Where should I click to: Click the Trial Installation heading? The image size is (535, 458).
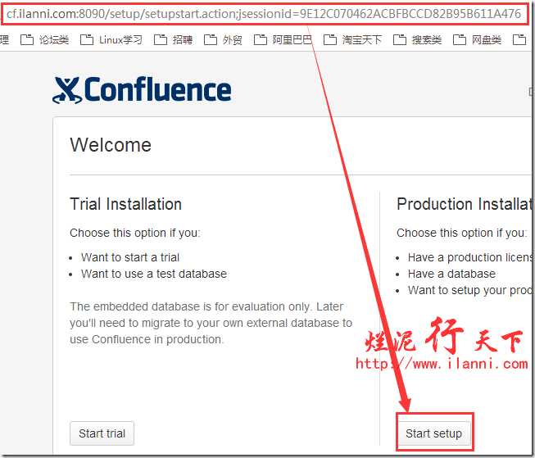click(x=125, y=205)
